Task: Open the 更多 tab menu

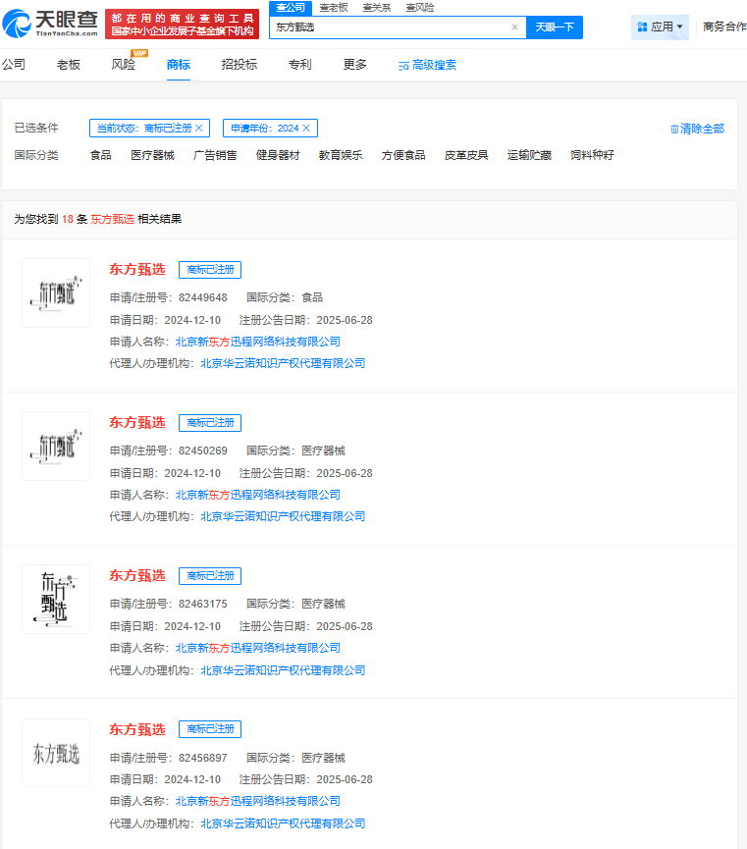Action: pyautogui.click(x=354, y=65)
